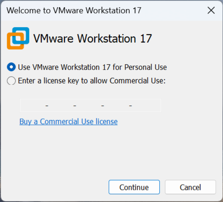Close the Welcome to VMware Workstation dialog
Viewport: 223px width, 202px height.
point(211,11)
